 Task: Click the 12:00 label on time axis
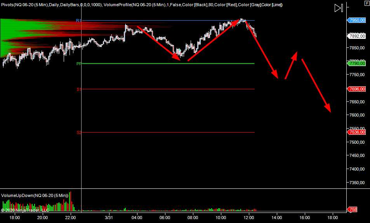click(x=248, y=218)
